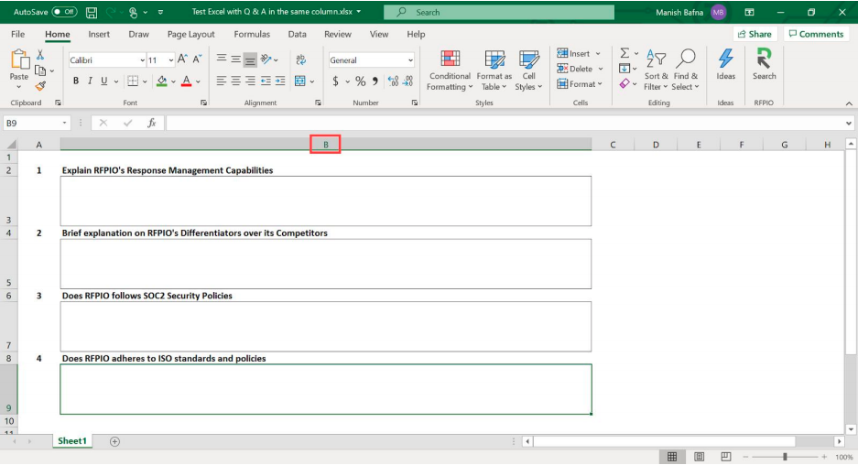
Task: Expand the Name Box dropdown
Action: point(65,123)
